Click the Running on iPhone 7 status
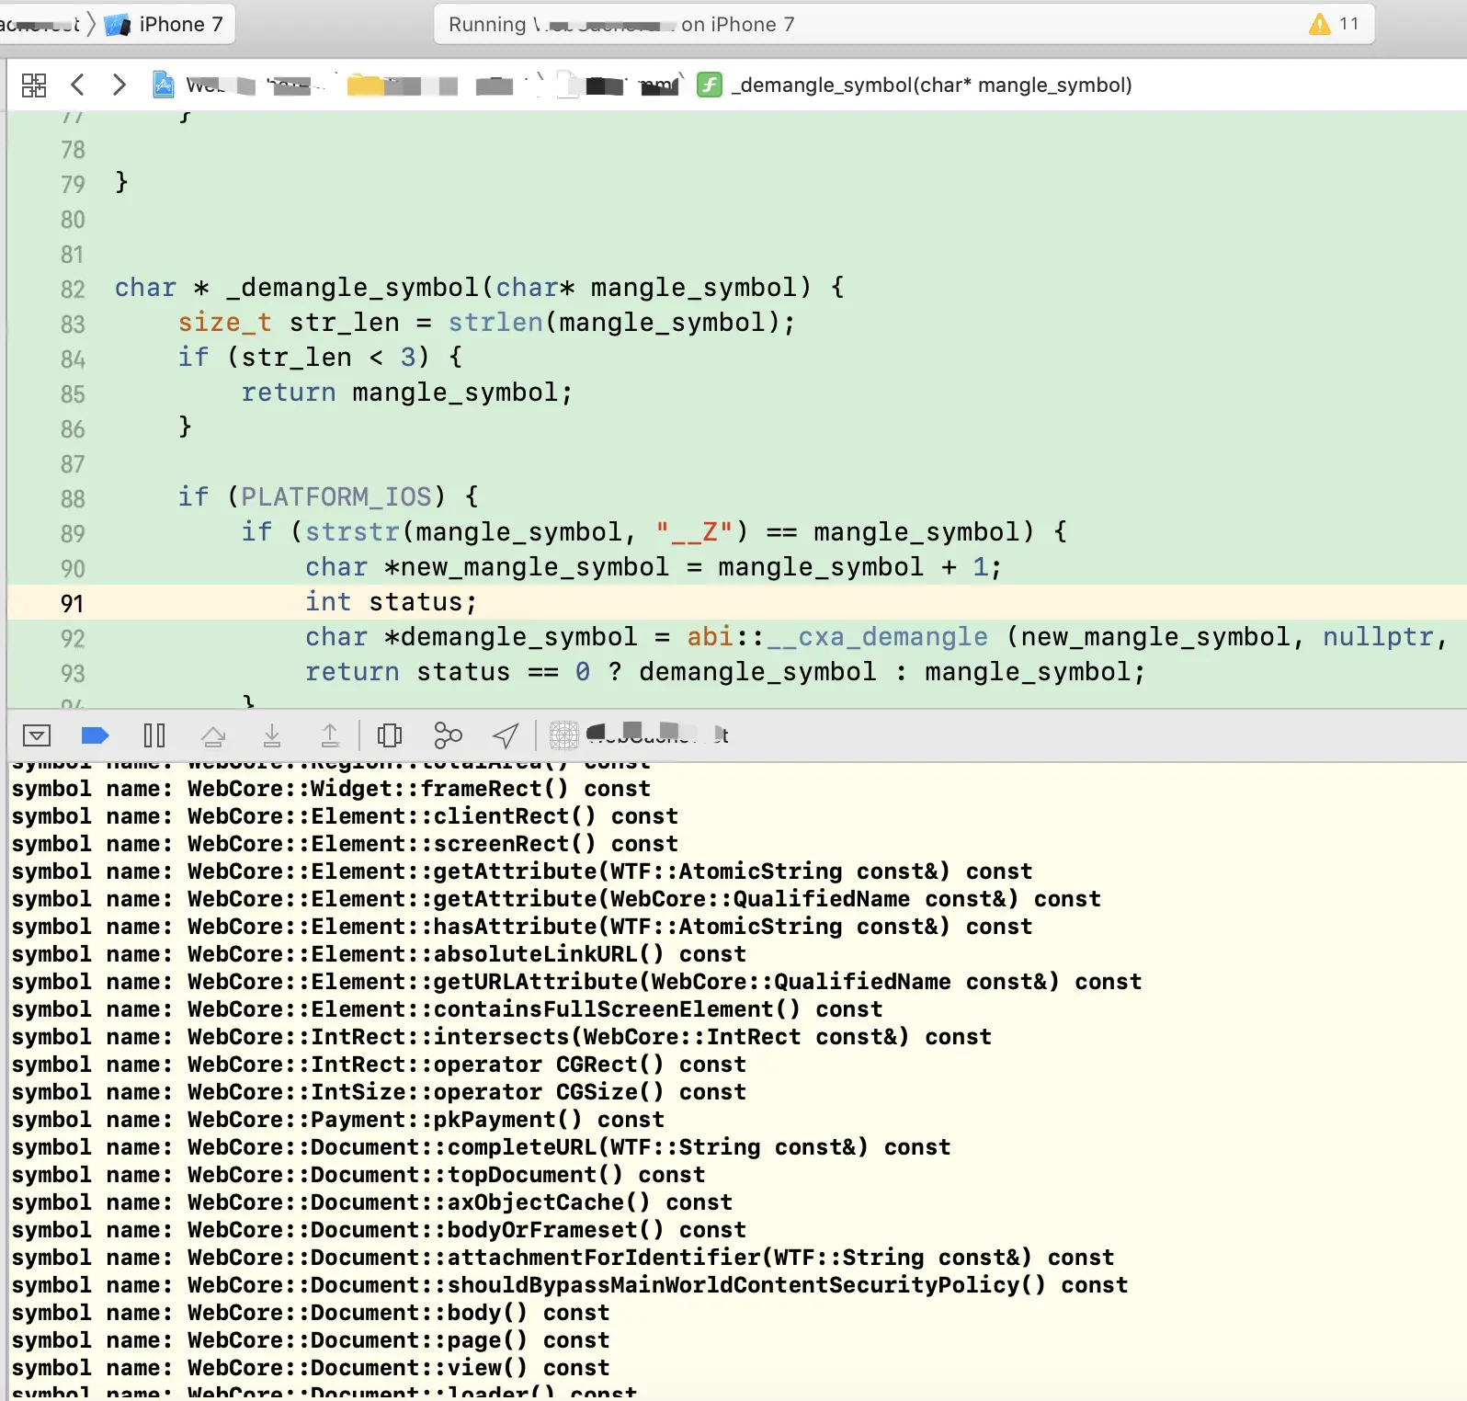 pos(621,25)
